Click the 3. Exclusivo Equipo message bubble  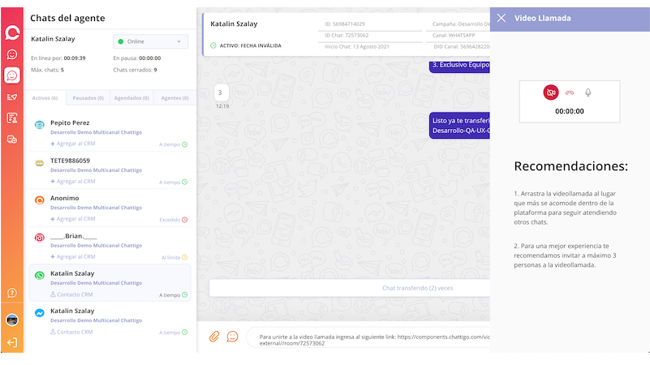[460, 66]
